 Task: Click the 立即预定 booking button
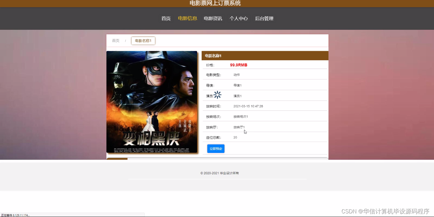coord(216,149)
